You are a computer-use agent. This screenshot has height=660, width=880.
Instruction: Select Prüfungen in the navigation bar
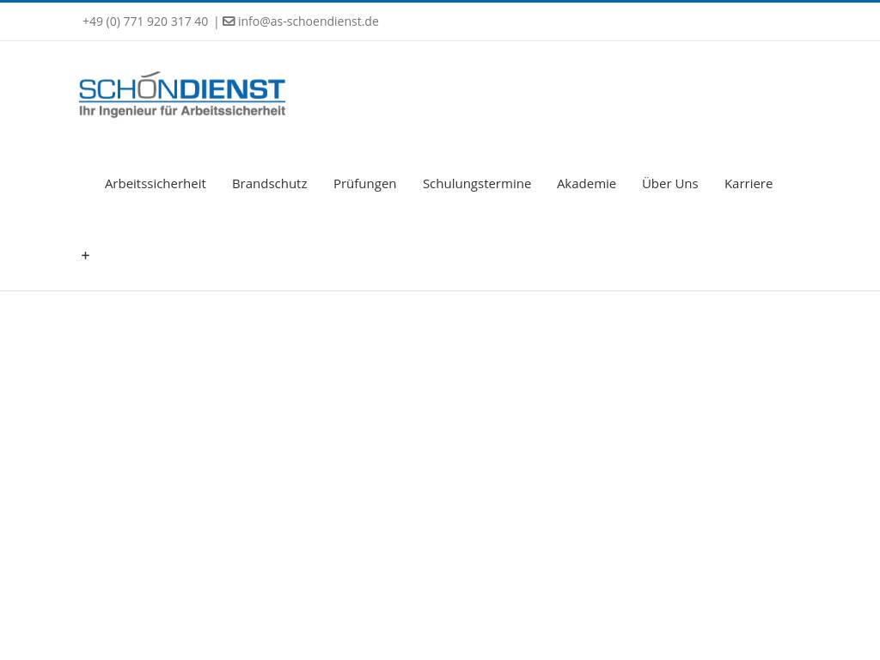364,183
